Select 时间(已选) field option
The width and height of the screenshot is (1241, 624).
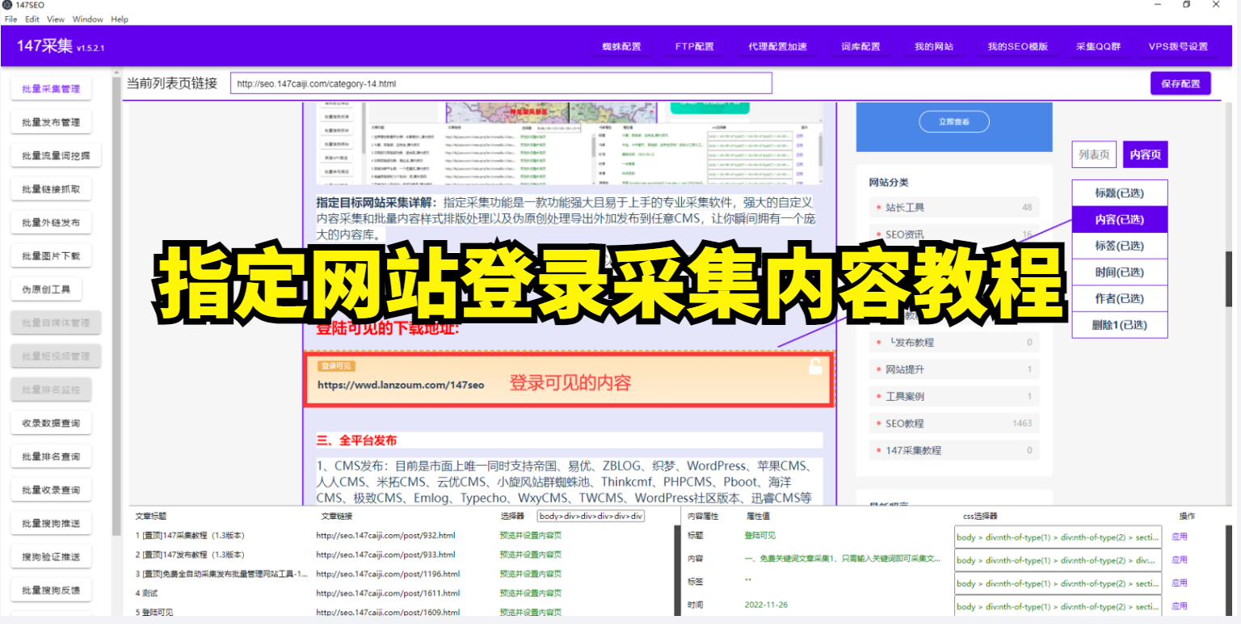[1120, 272]
